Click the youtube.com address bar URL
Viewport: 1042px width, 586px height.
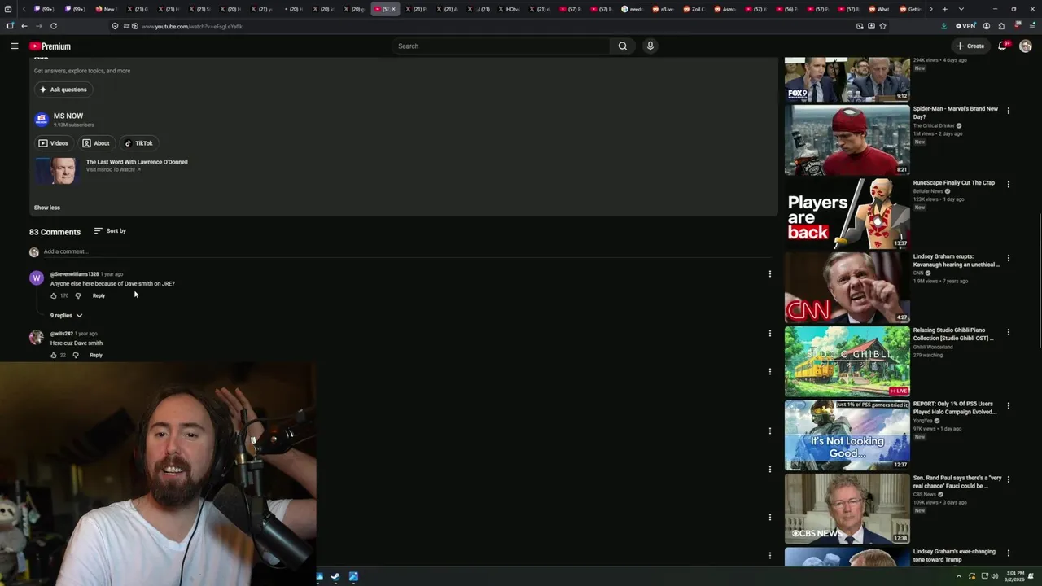(x=192, y=26)
